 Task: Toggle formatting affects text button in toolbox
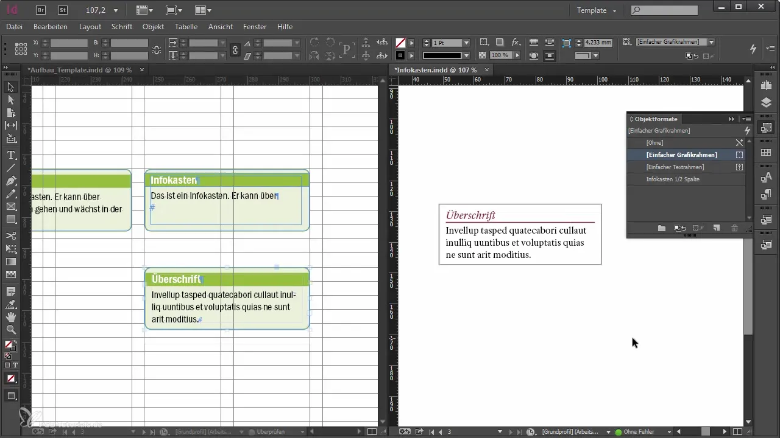pyautogui.click(x=15, y=365)
